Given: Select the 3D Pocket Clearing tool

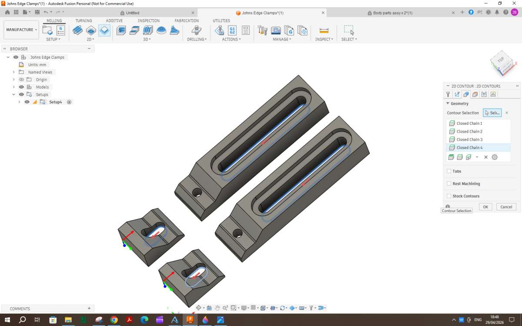Looking at the screenshot, I should pyautogui.click(x=134, y=30).
